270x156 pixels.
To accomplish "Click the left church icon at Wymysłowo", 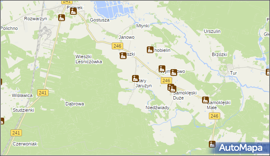I will [162, 69].
